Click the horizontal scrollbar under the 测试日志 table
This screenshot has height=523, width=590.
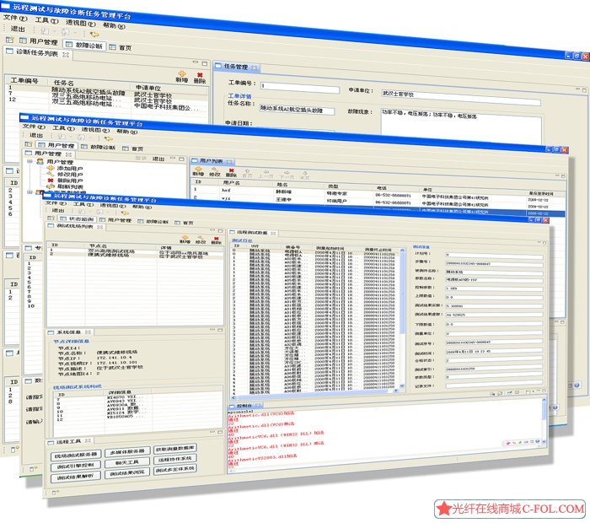(314, 394)
